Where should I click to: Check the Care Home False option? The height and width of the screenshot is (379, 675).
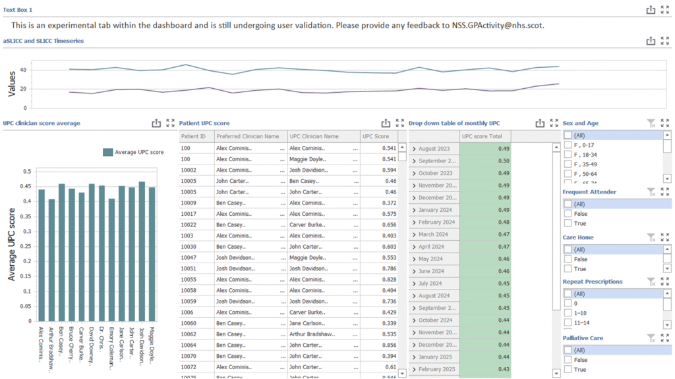[568, 259]
